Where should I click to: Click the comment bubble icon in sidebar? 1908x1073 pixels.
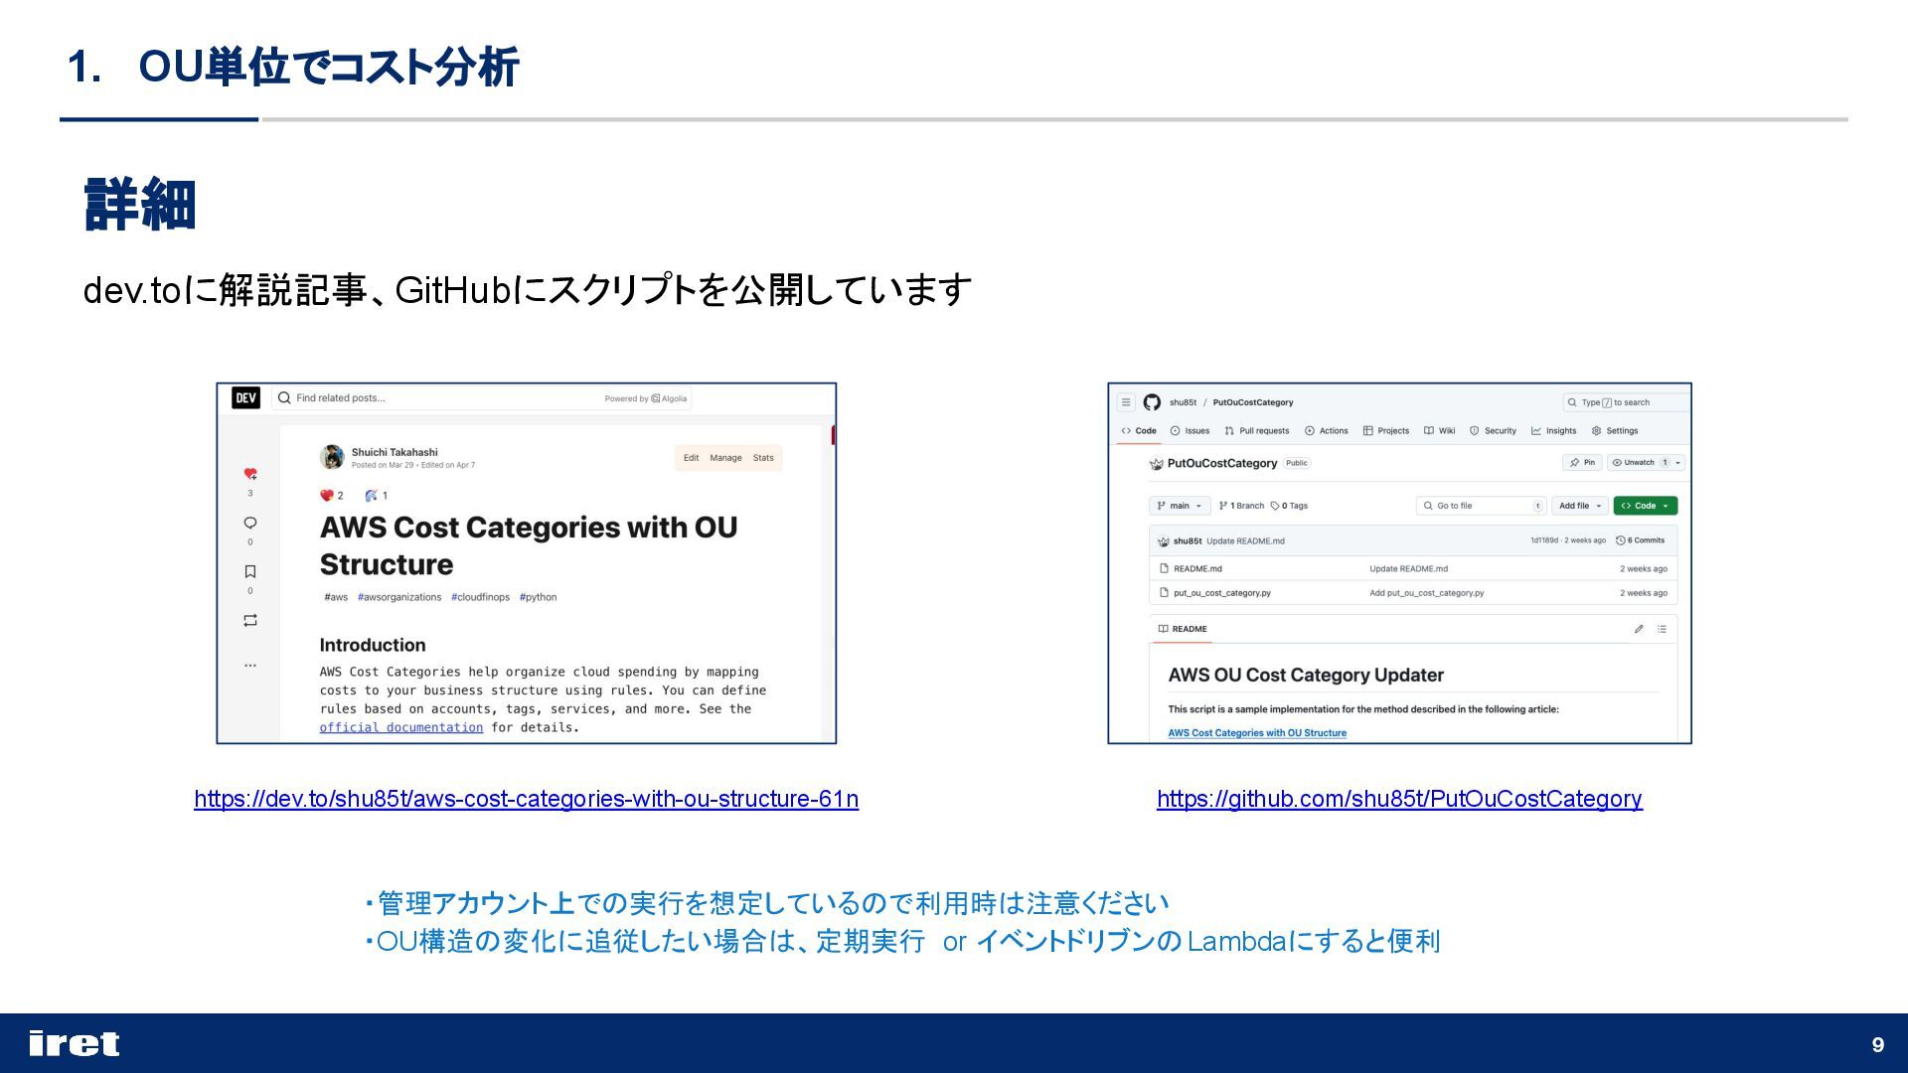250,523
